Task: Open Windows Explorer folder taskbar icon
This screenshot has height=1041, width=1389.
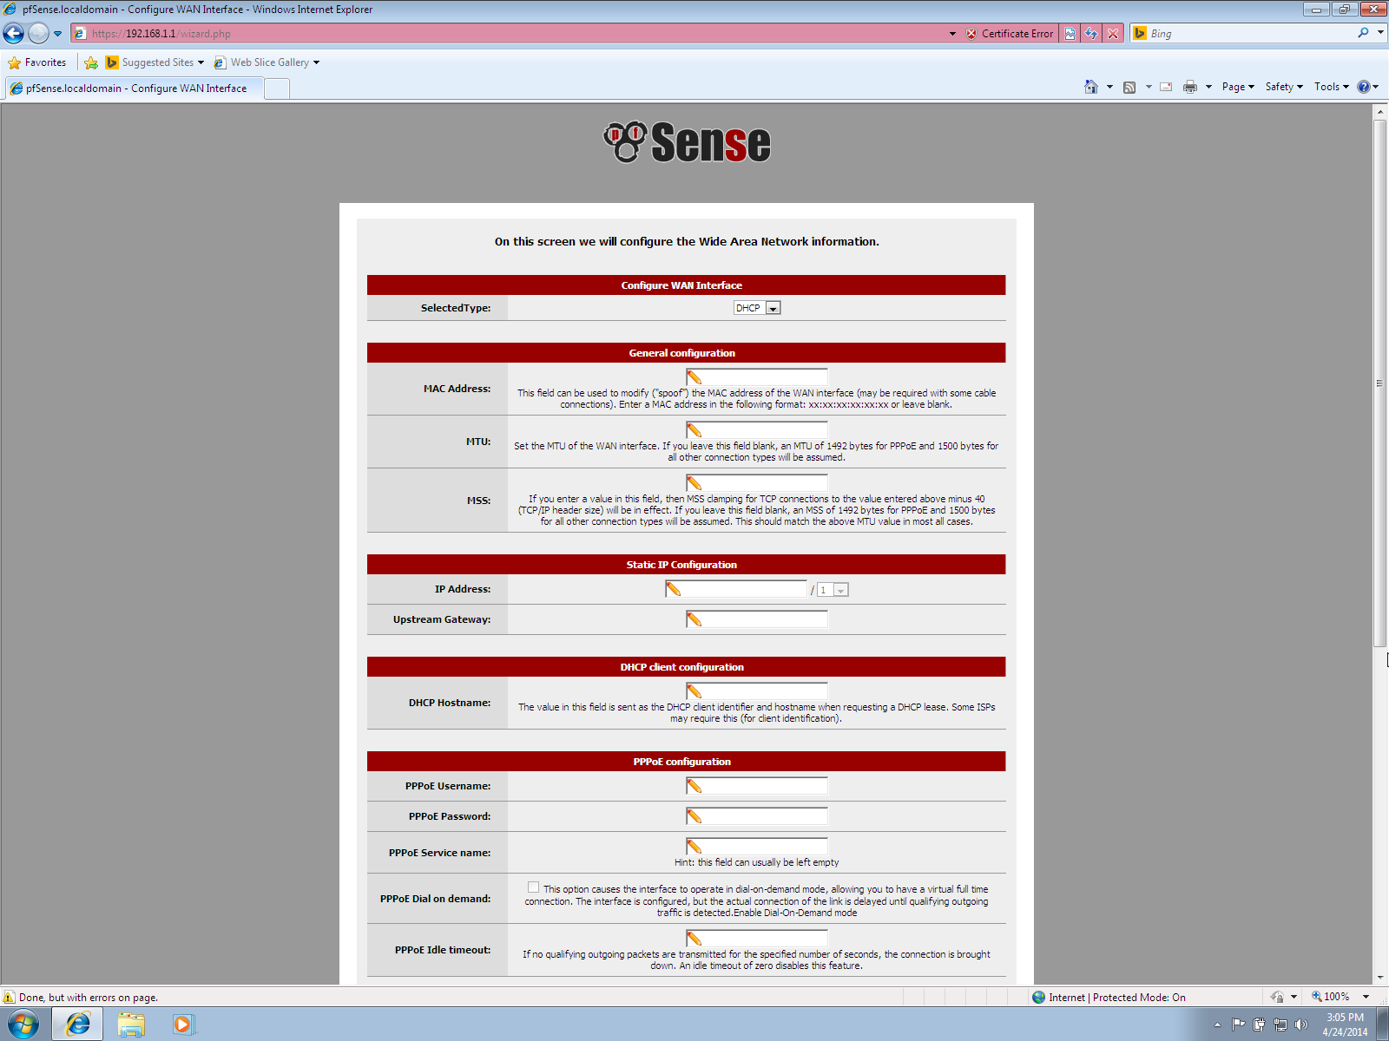Action: click(131, 1025)
